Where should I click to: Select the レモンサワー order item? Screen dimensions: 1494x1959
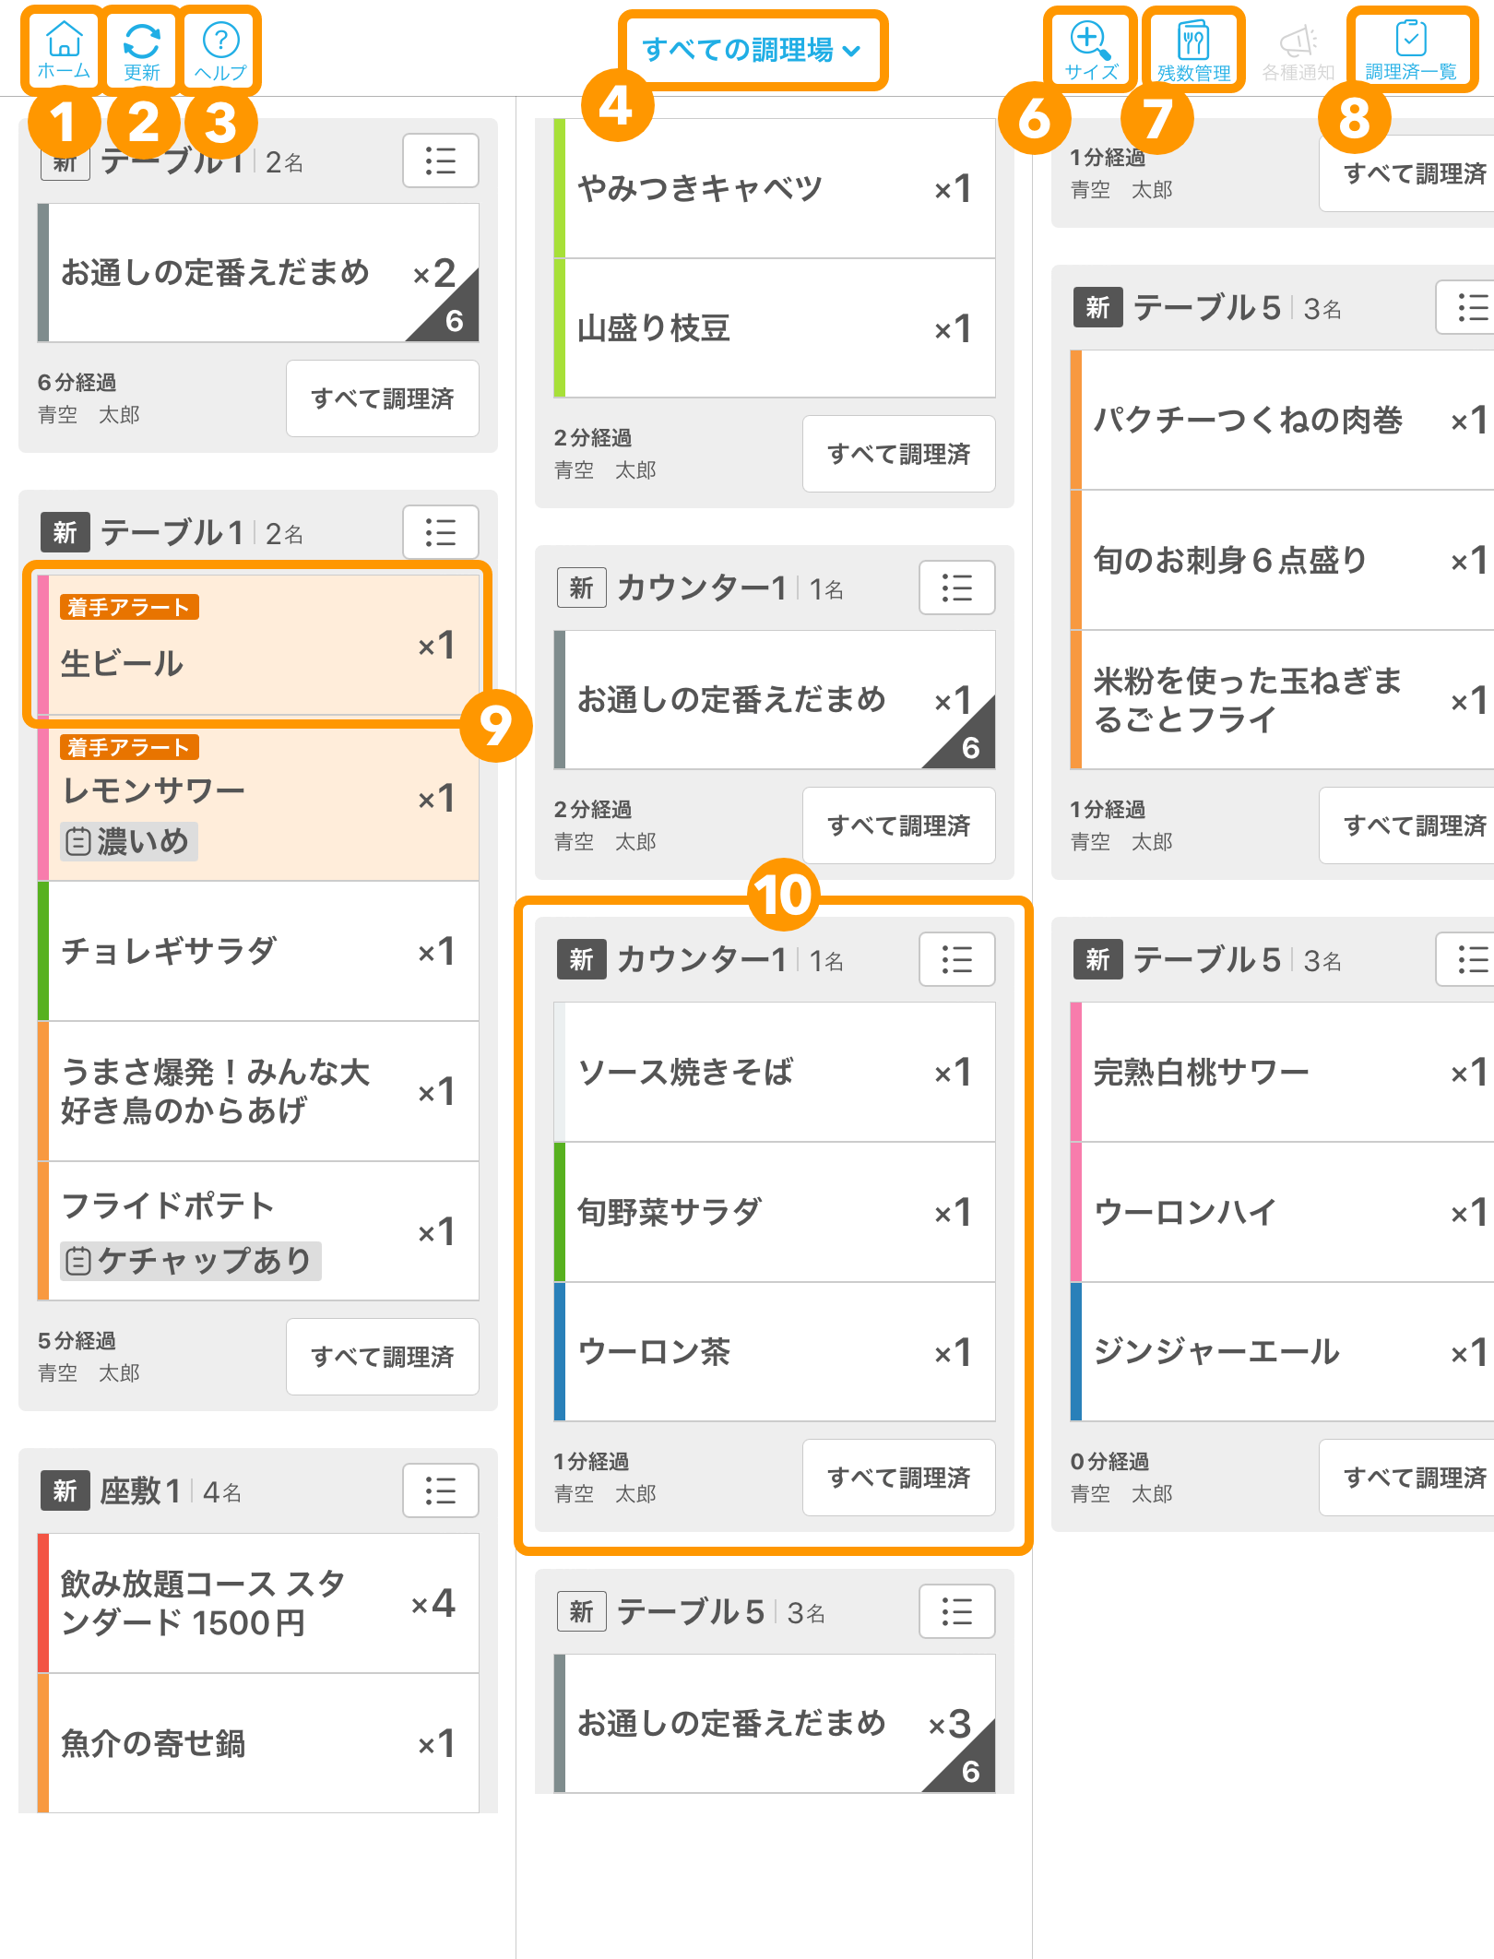click(x=258, y=798)
